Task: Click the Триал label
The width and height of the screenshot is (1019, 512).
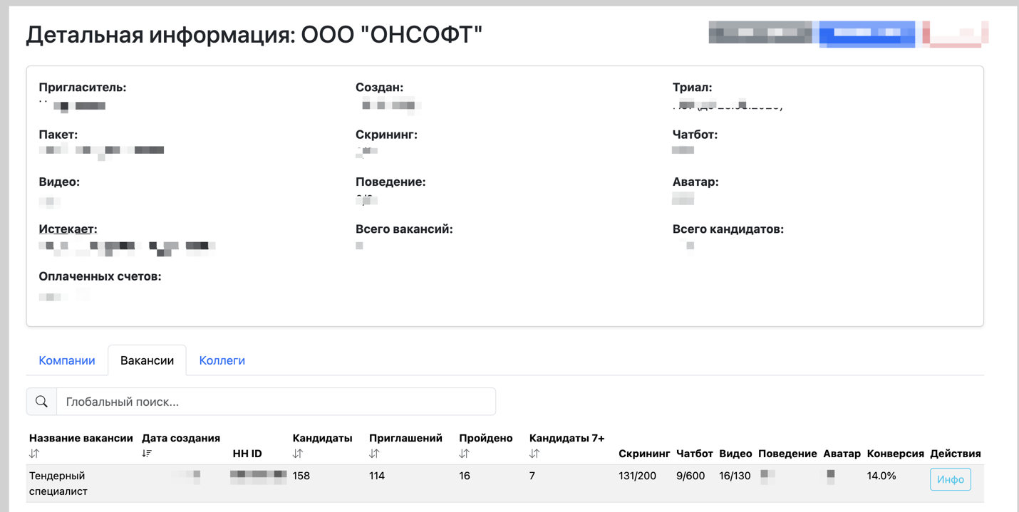Action: pos(693,88)
